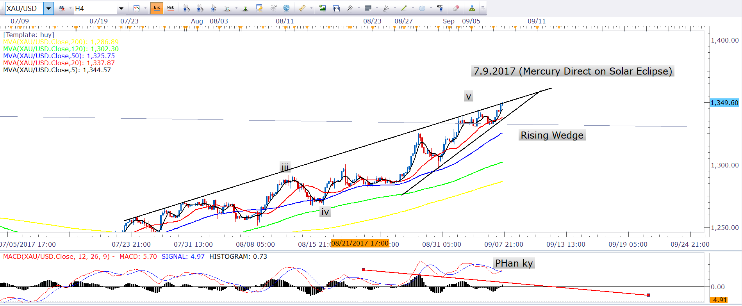Click the PHan ky label on MACD

pyautogui.click(x=514, y=263)
